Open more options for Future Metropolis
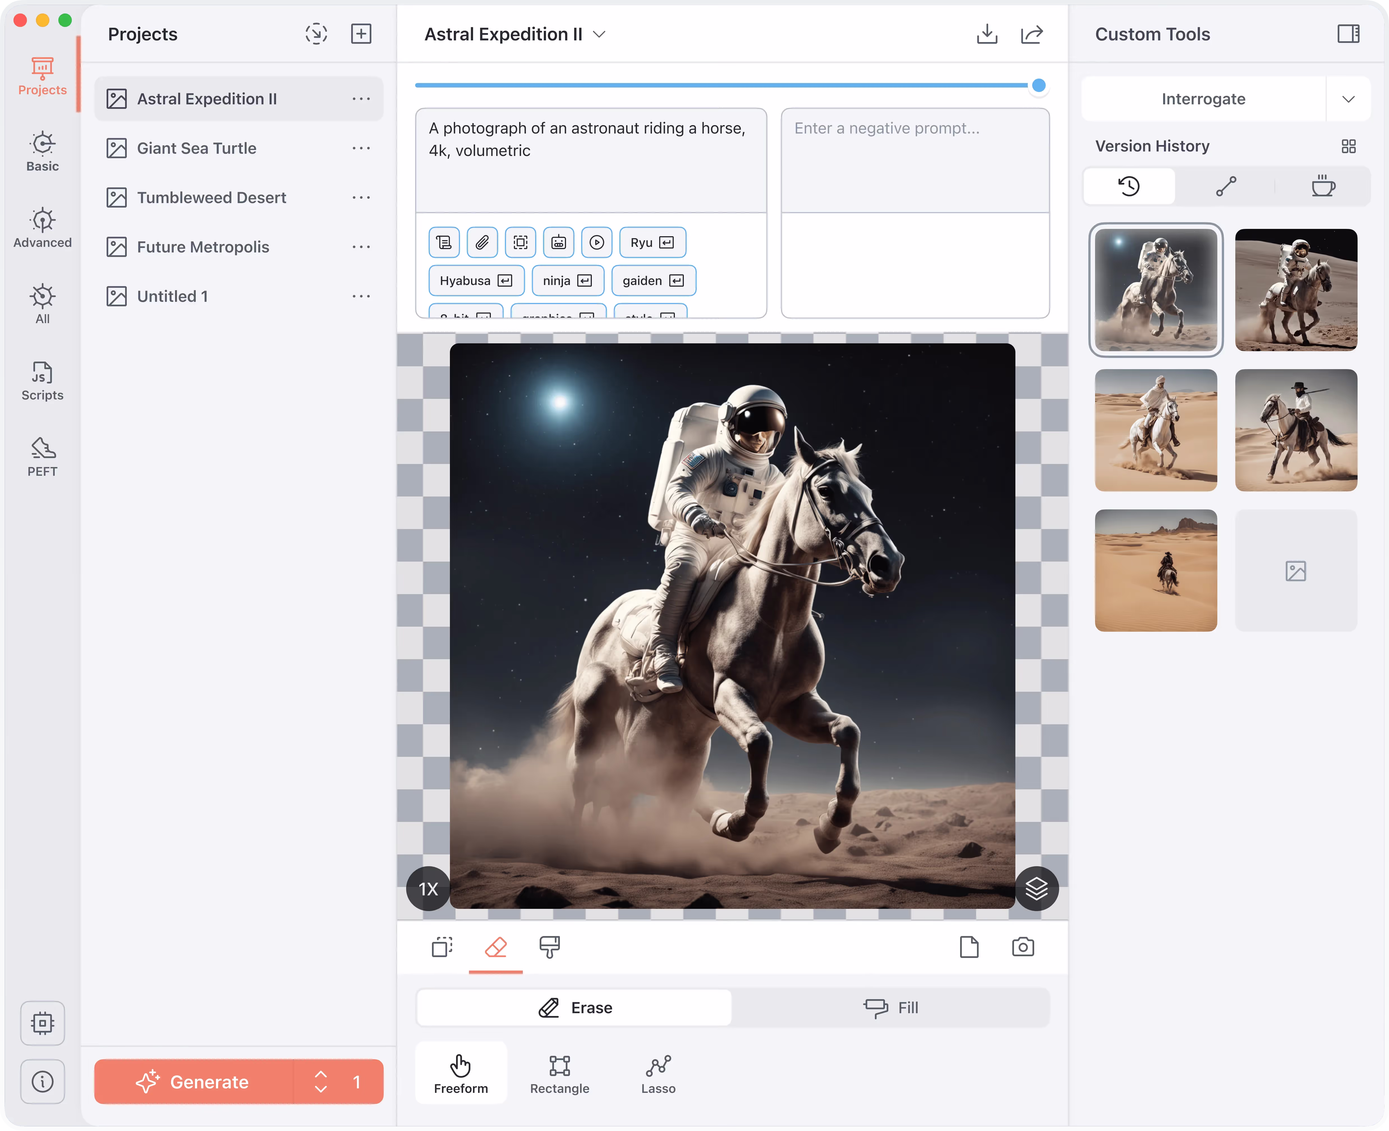Viewport: 1389px width, 1131px height. (x=361, y=247)
